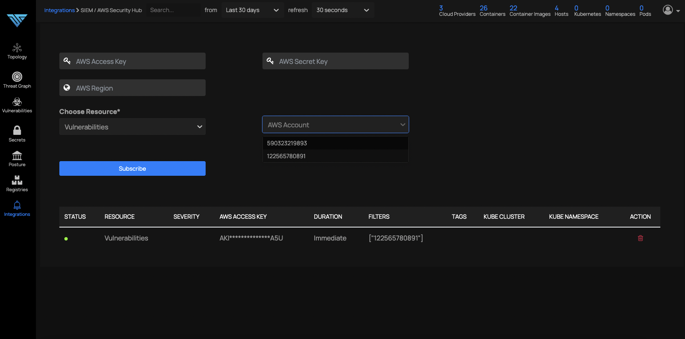View 0 Pods count
Image resolution: width=685 pixels, height=339 pixels.
pos(645,11)
